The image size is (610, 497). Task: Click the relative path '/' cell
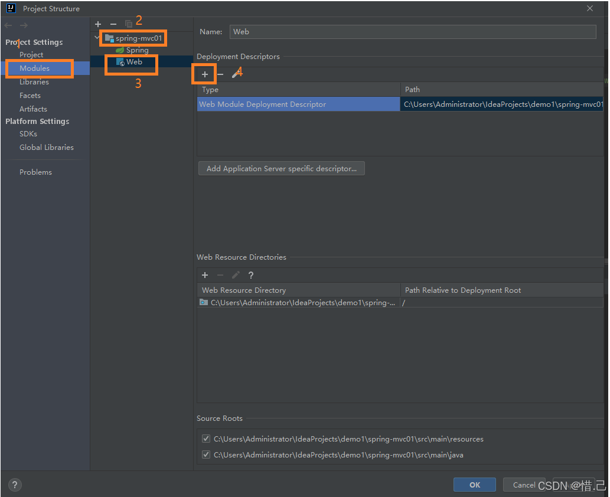502,303
